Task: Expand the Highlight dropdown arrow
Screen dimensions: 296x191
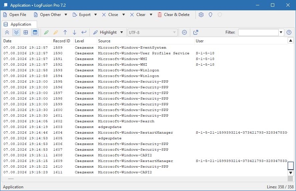Action: pyautogui.click(x=122, y=32)
